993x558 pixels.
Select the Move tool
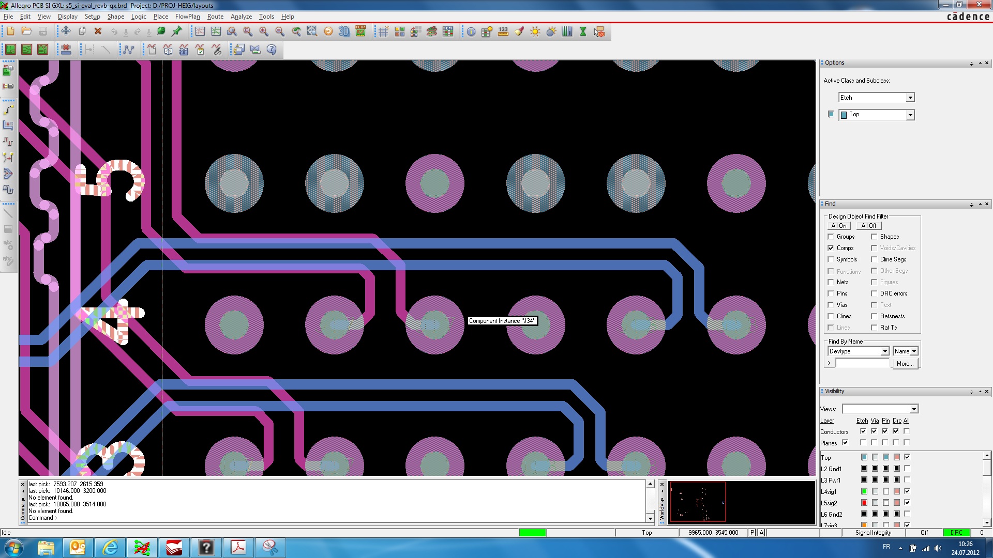point(66,32)
